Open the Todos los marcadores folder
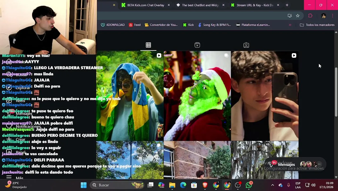 pyautogui.click(x=317, y=25)
